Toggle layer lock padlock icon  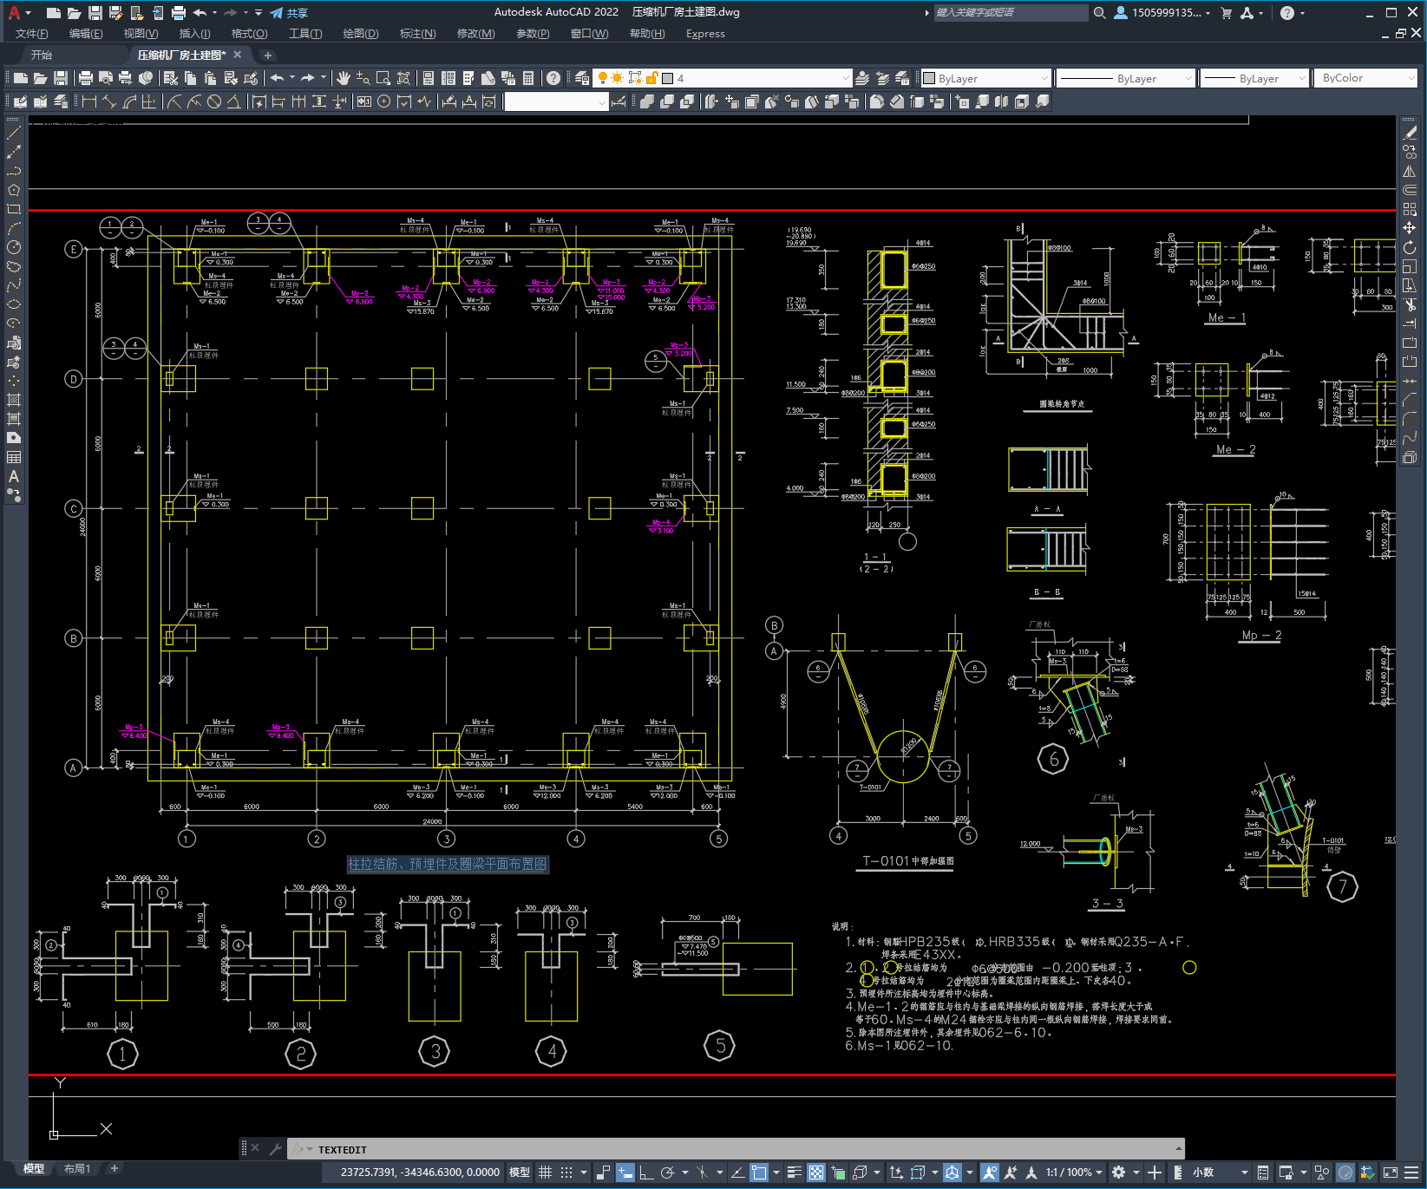pos(651,78)
